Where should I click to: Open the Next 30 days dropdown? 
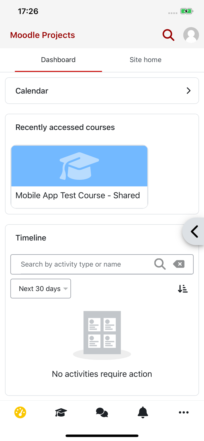point(41,288)
